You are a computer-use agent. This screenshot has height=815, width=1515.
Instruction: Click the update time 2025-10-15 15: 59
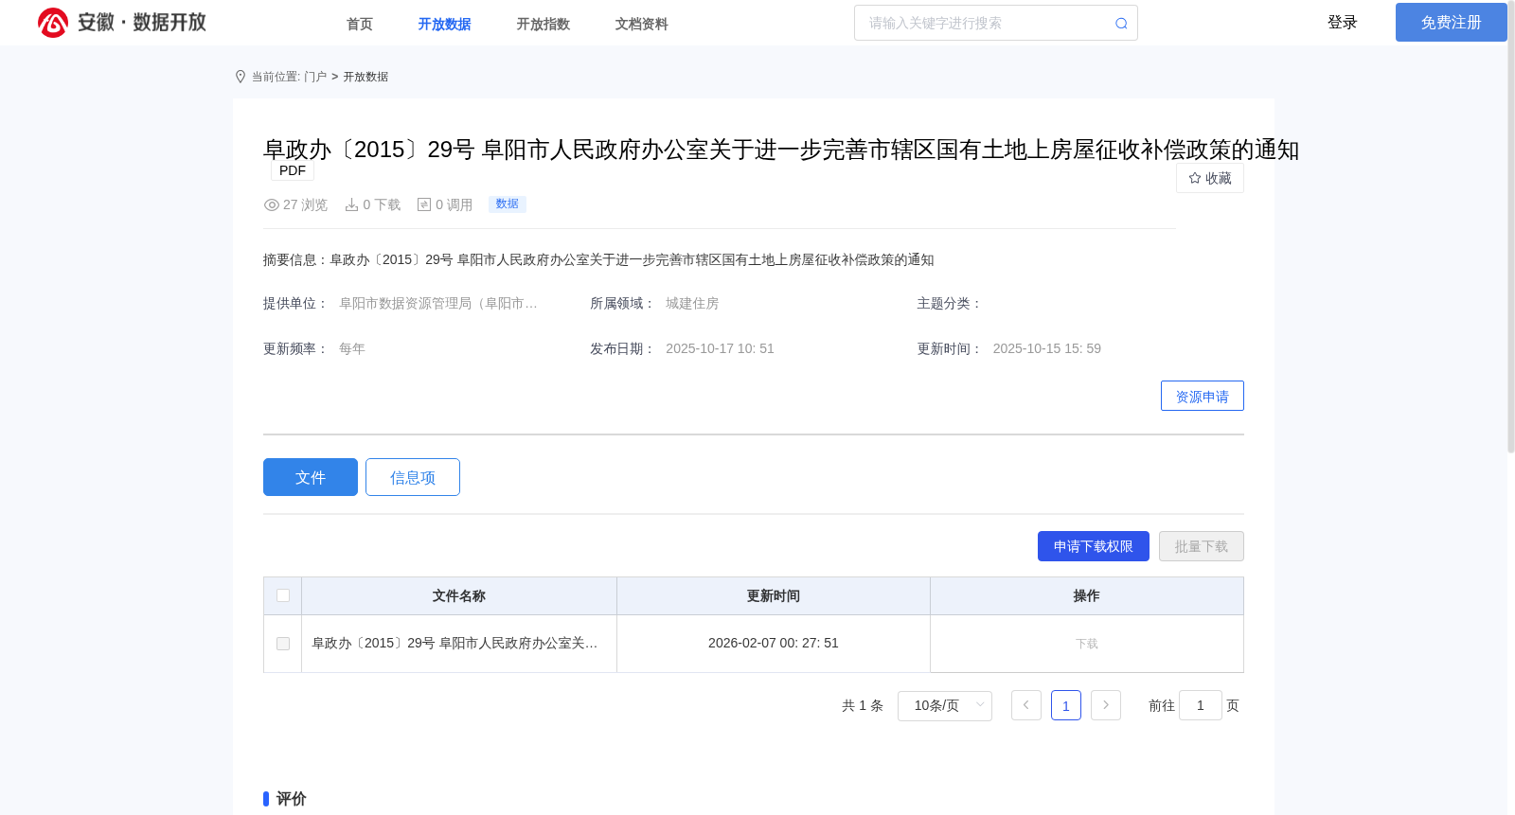1047,348
